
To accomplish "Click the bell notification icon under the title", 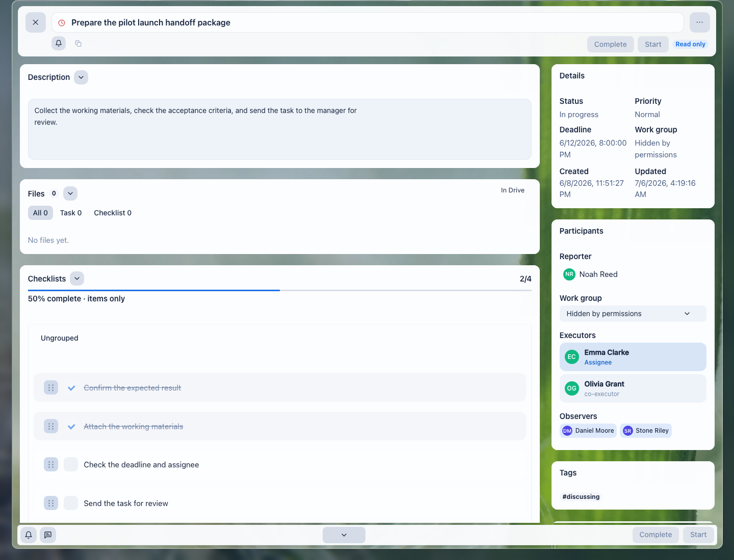I will pos(59,43).
